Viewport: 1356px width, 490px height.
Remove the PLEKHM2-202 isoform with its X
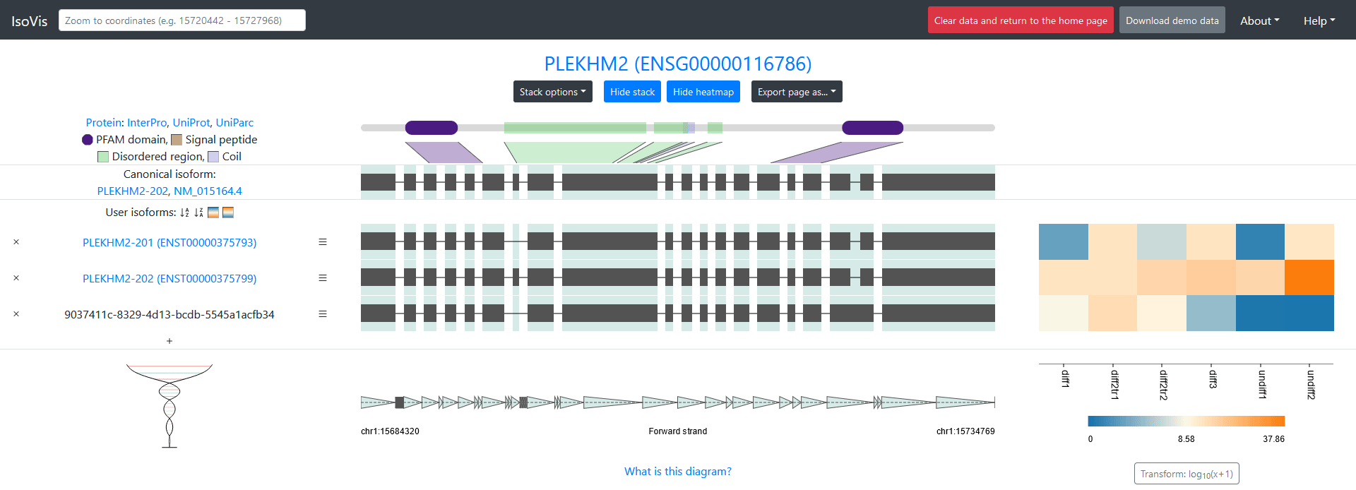click(16, 278)
